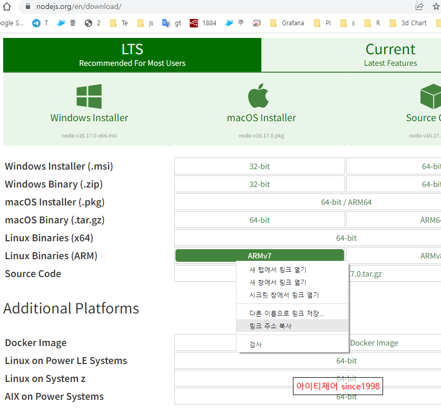441x413 pixels.
Task: Open the 'js' bookmark folder
Action: click(146, 23)
